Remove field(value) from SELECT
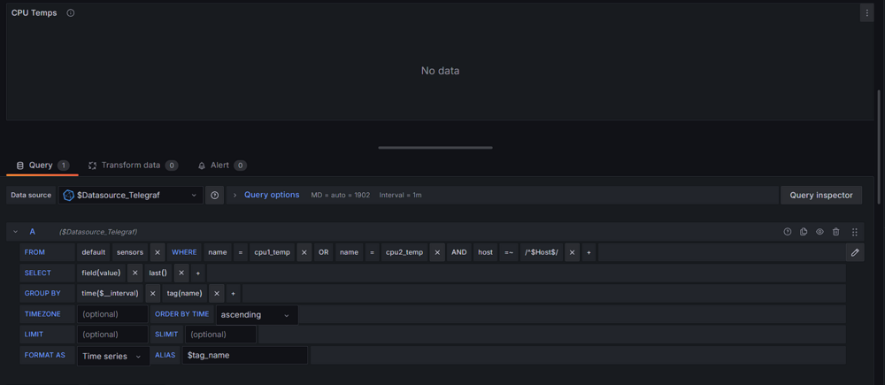Image resolution: width=885 pixels, height=385 pixels. coord(135,273)
